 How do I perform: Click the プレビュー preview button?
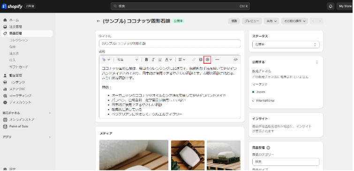click(252, 21)
